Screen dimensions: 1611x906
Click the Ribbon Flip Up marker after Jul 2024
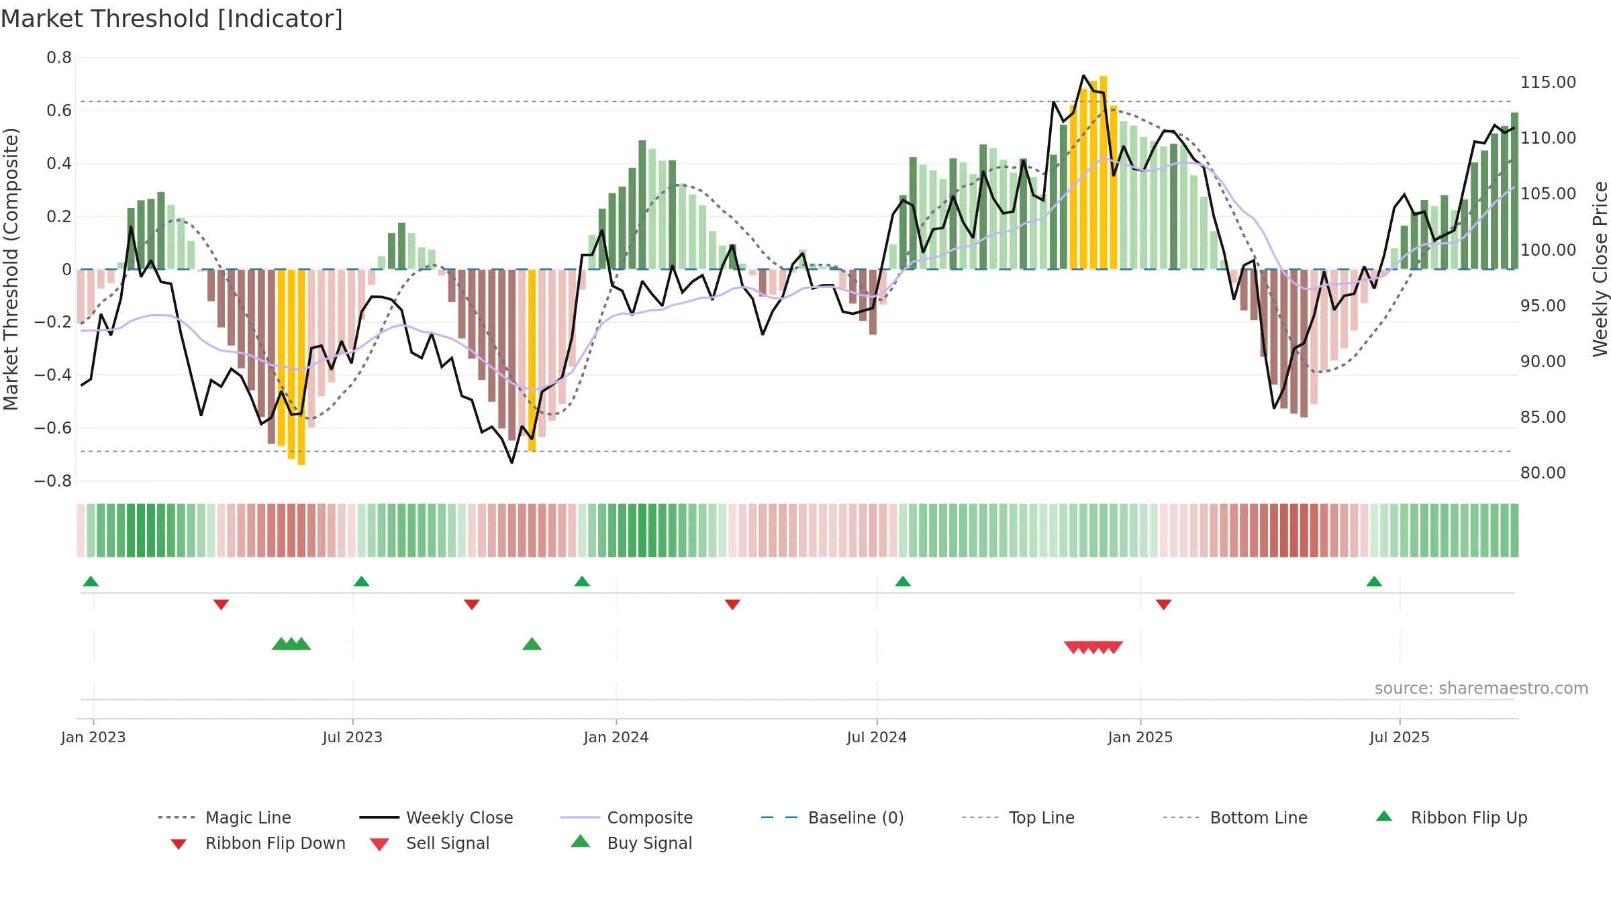click(x=903, y=581)
